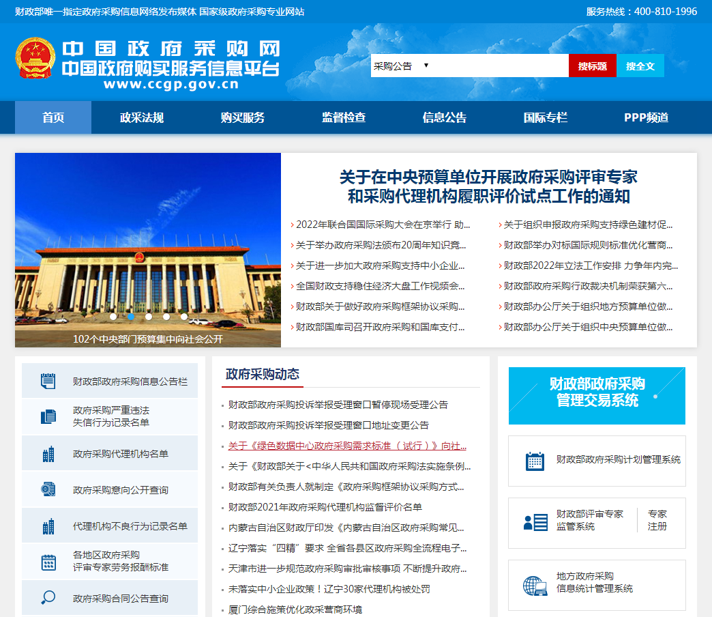The height and width of the screenshot is (617, 712).
Task: Click the magnifier icon beside 政府采购合同公告查询
Action: point(48,597)
